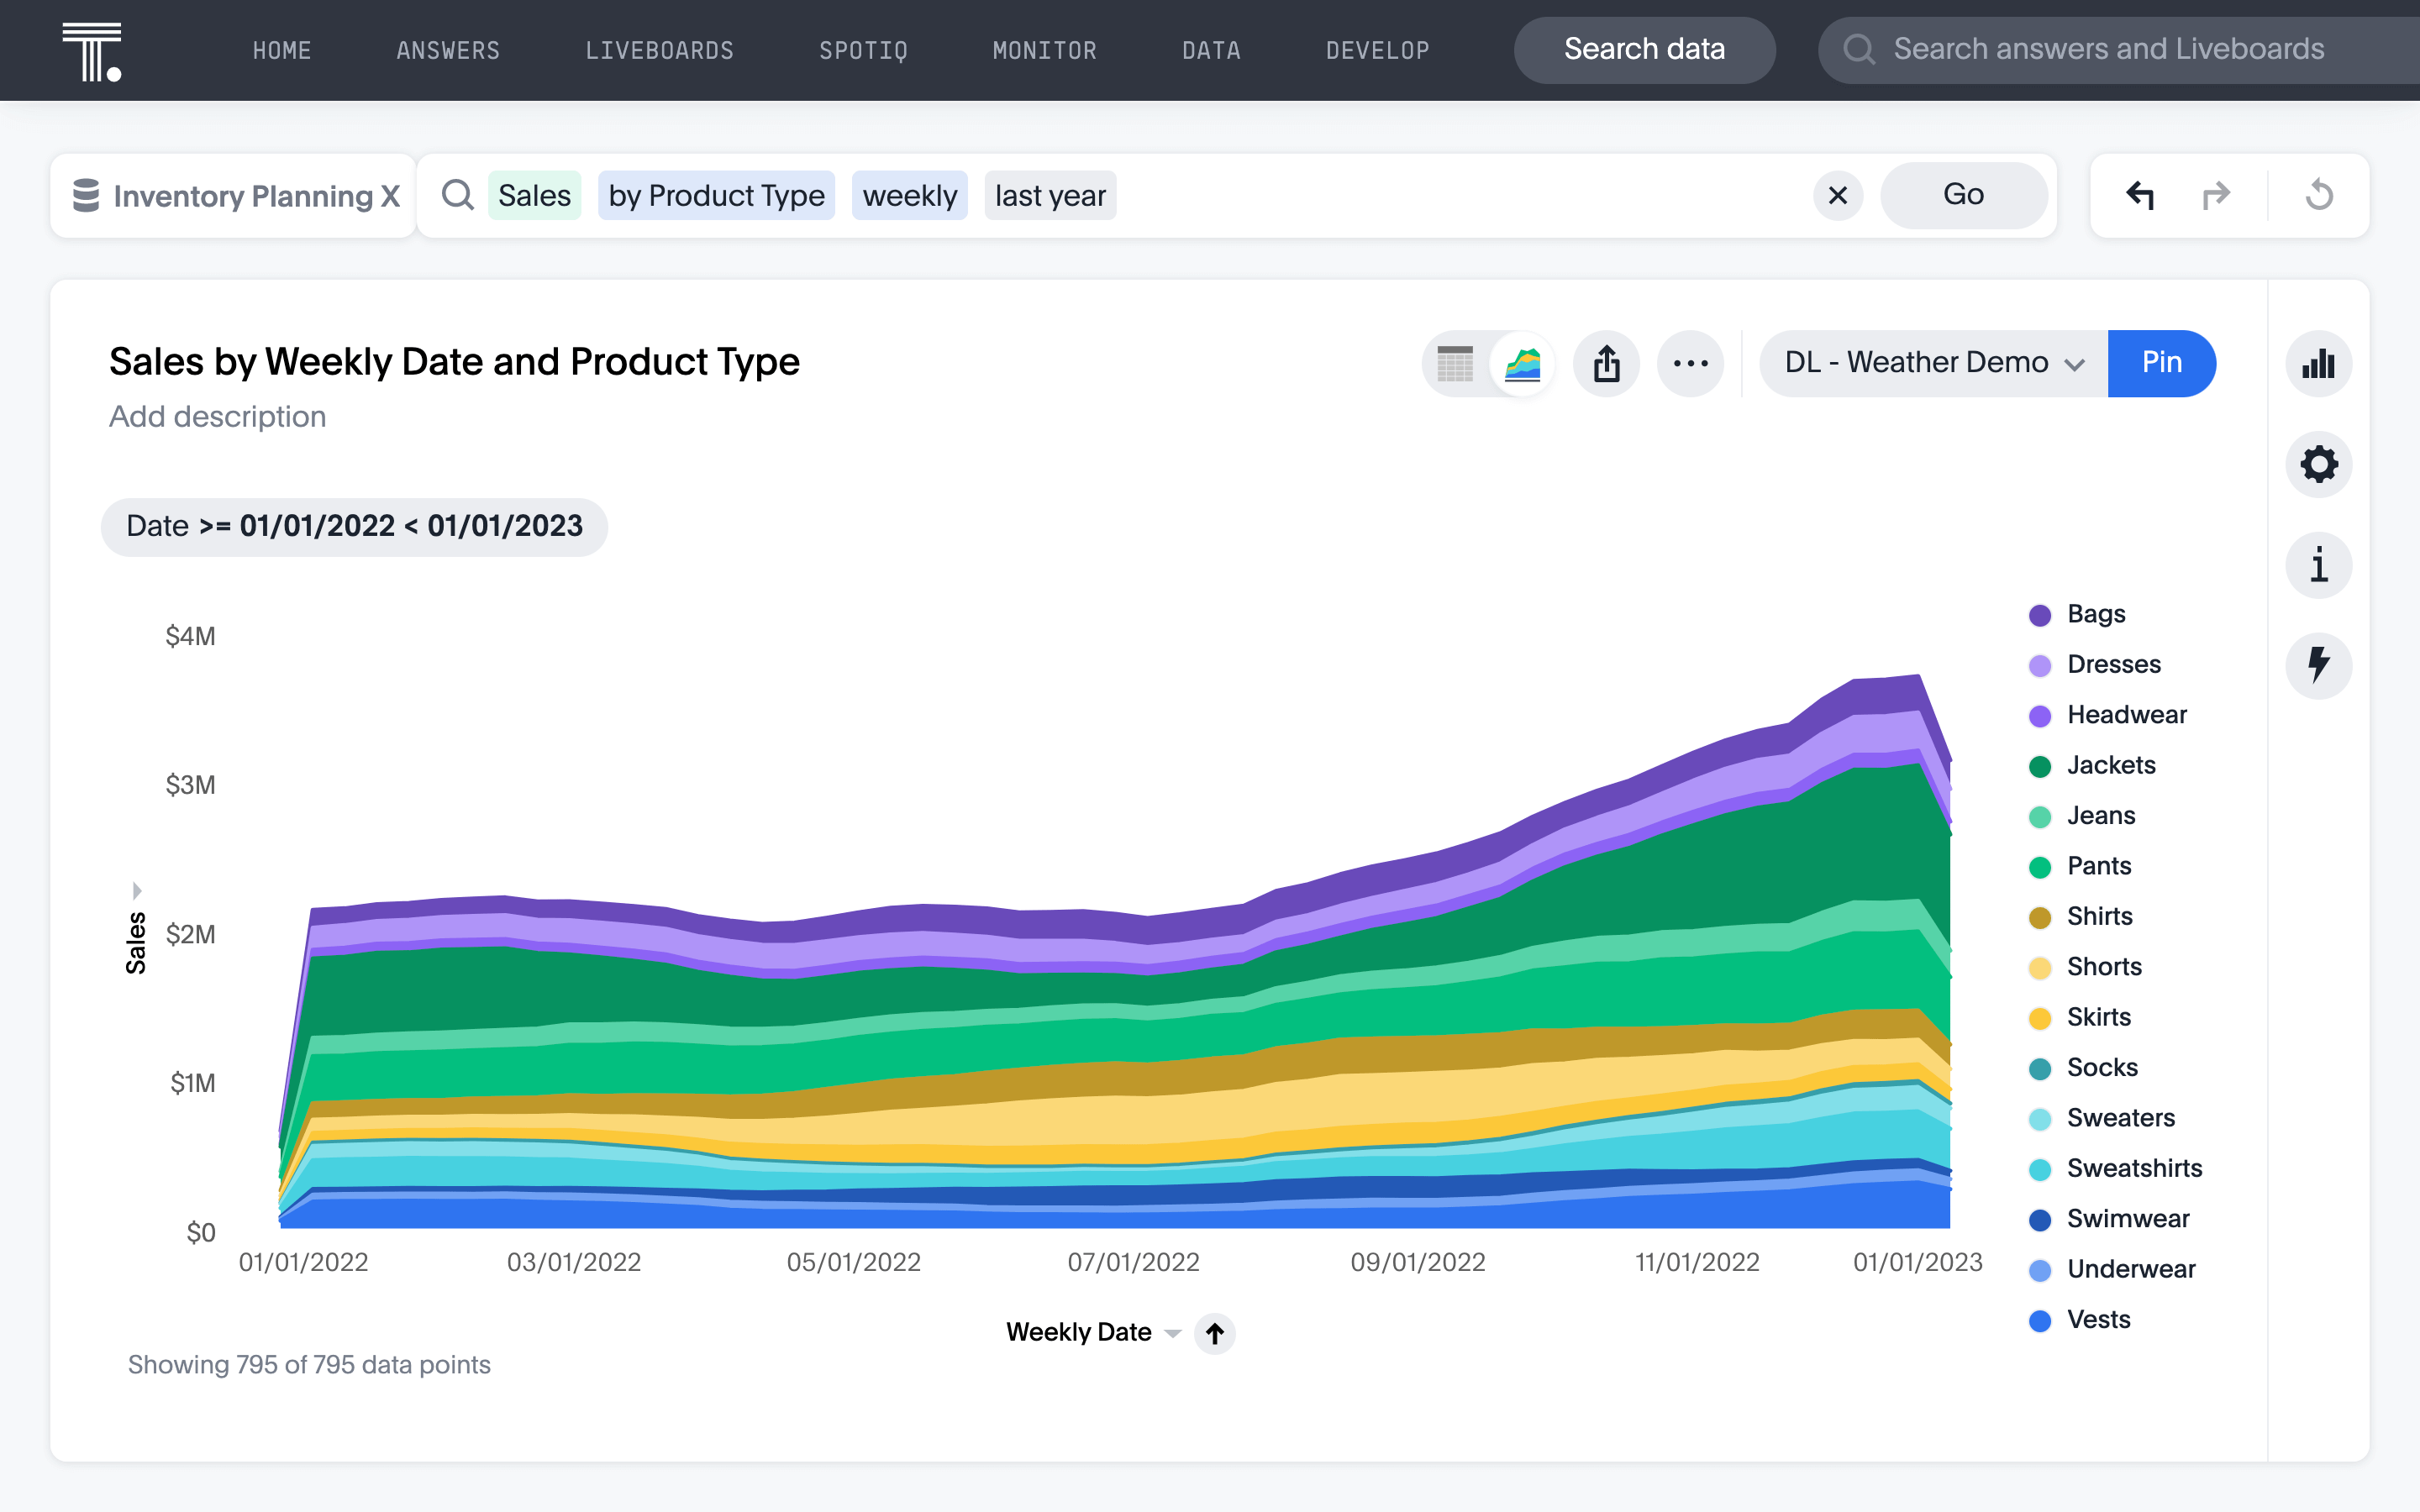The image size is (2420, 1512).
Task: Open the Develop tab
Action: point(1377,50)
